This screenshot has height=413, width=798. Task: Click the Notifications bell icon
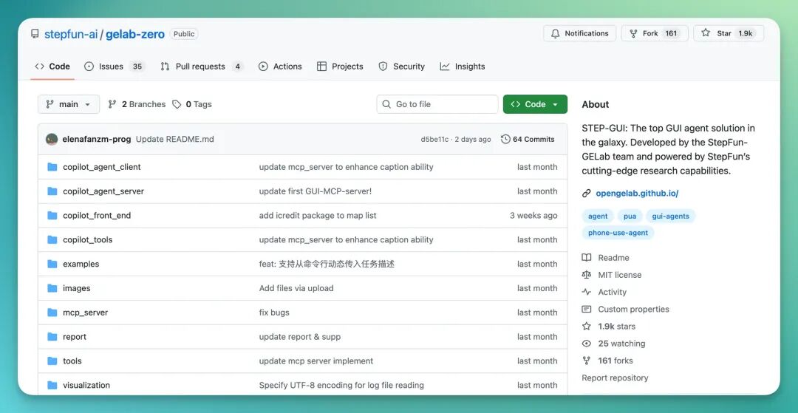(x=555, y=33)
